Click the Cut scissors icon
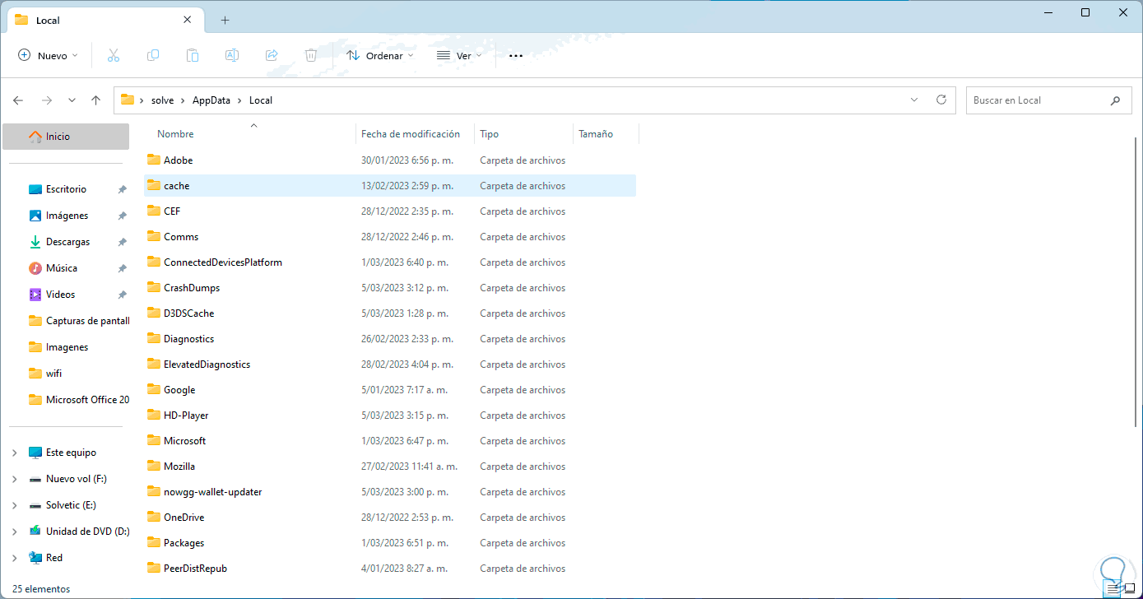 (x=114, y=56)
